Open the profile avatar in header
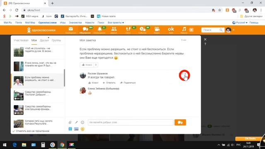This screenshot has height=149, width=265. (x=229, y=30)
